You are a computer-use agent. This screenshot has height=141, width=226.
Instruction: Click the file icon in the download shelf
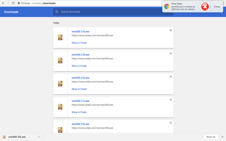pos(4,137)
